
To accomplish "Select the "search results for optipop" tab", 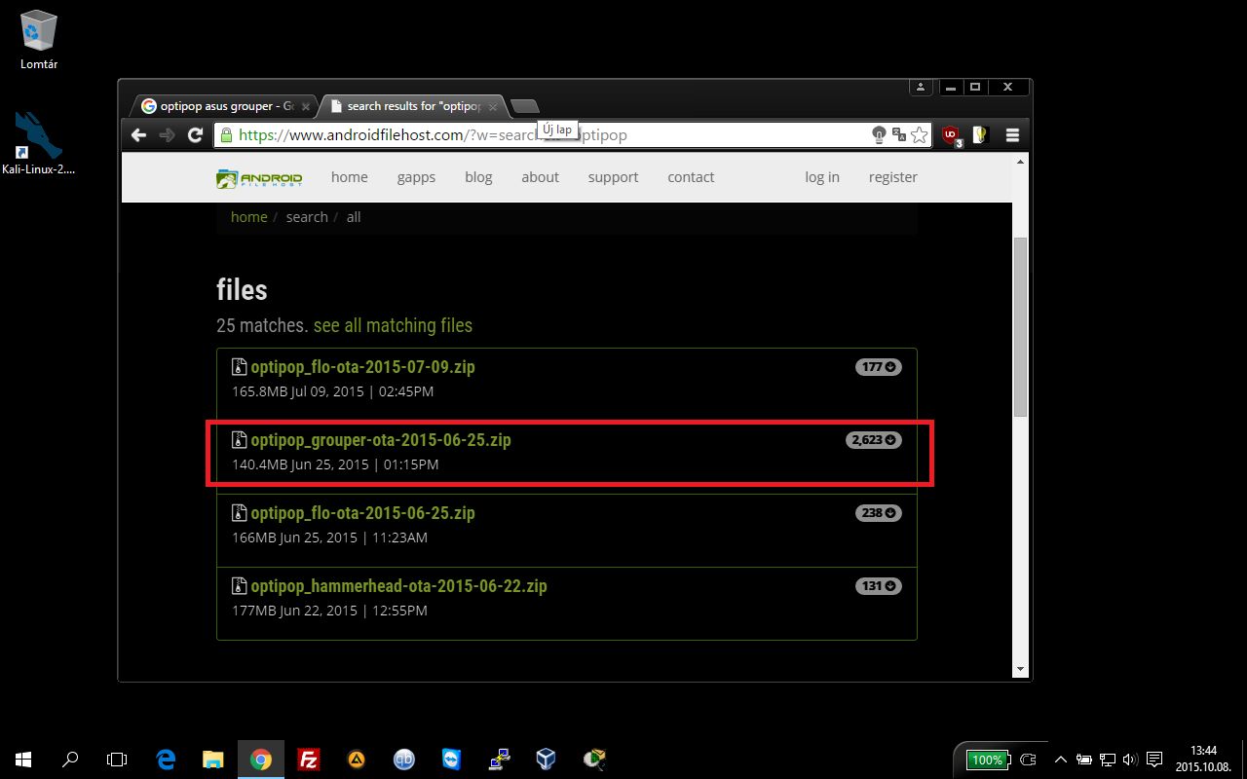I will [x=413, y=106].
